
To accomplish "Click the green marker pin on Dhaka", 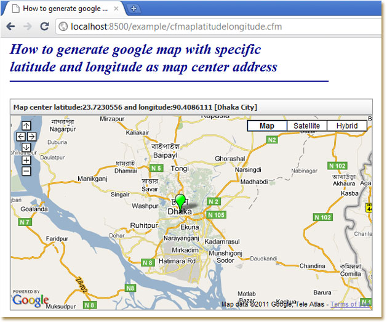I will (x=180, y=201).
